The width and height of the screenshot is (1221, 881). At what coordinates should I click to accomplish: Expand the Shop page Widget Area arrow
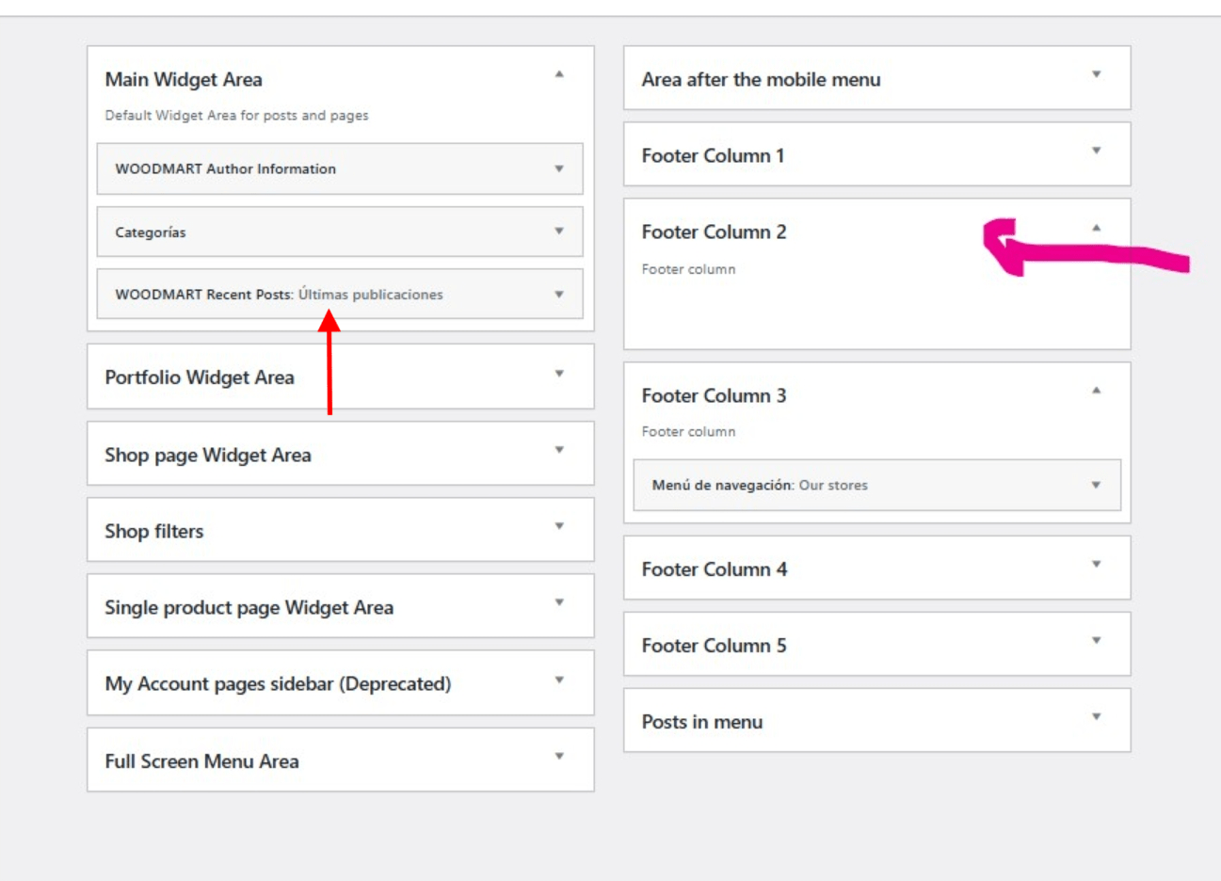pyautogui.click(x=559, y=451)
